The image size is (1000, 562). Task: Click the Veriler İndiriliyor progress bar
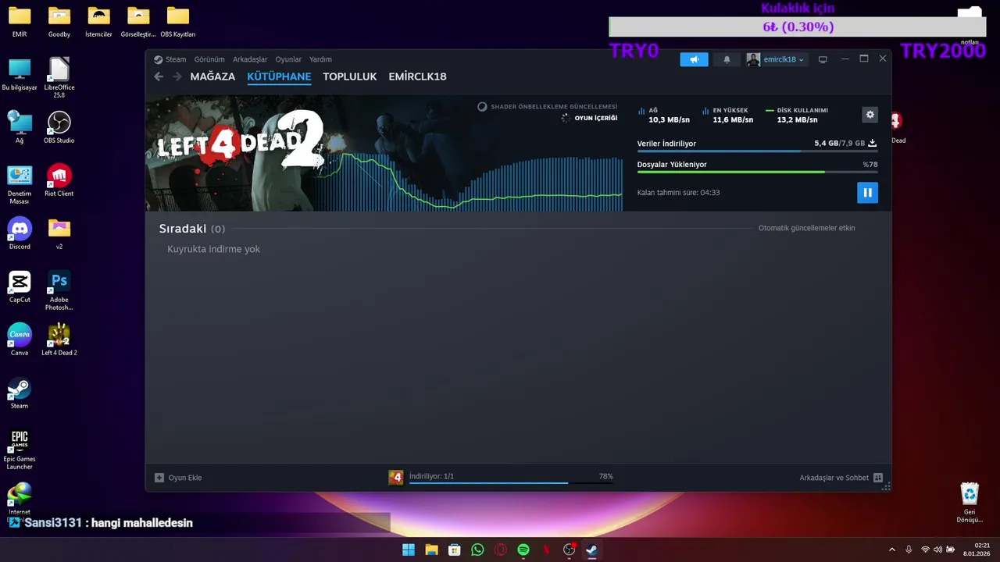click(757, 151)
